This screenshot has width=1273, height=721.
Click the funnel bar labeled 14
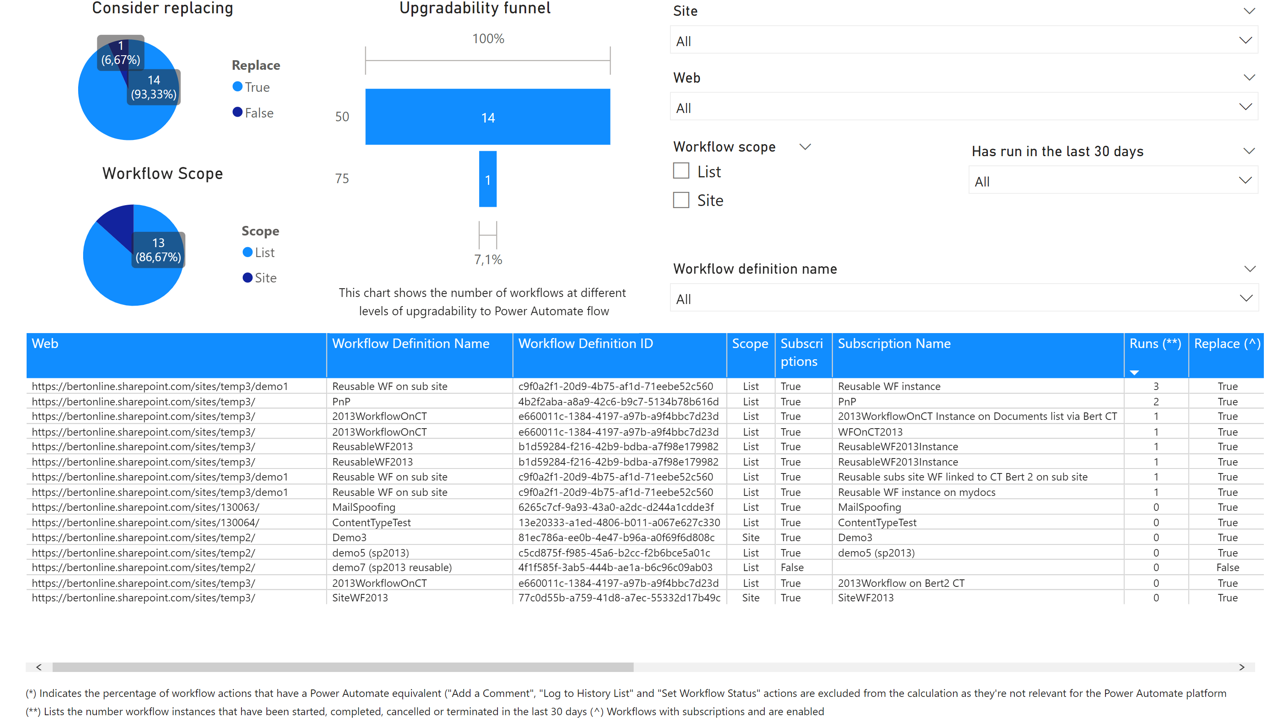tap(488, 117)
